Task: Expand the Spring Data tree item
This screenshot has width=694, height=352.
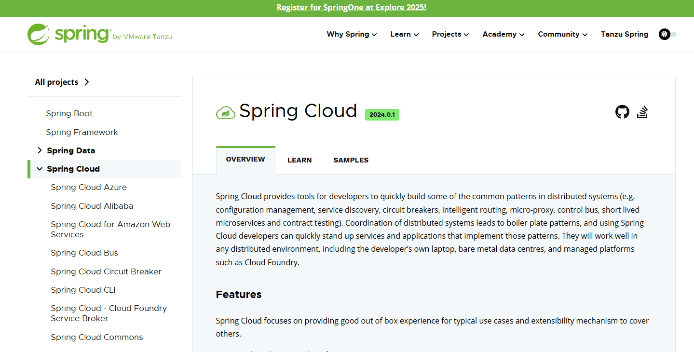Action: pos(40,150)
